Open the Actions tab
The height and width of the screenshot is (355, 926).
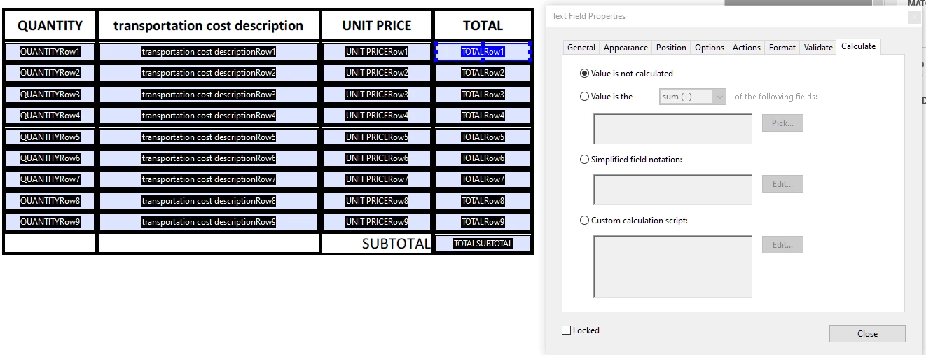click(746, 48)
